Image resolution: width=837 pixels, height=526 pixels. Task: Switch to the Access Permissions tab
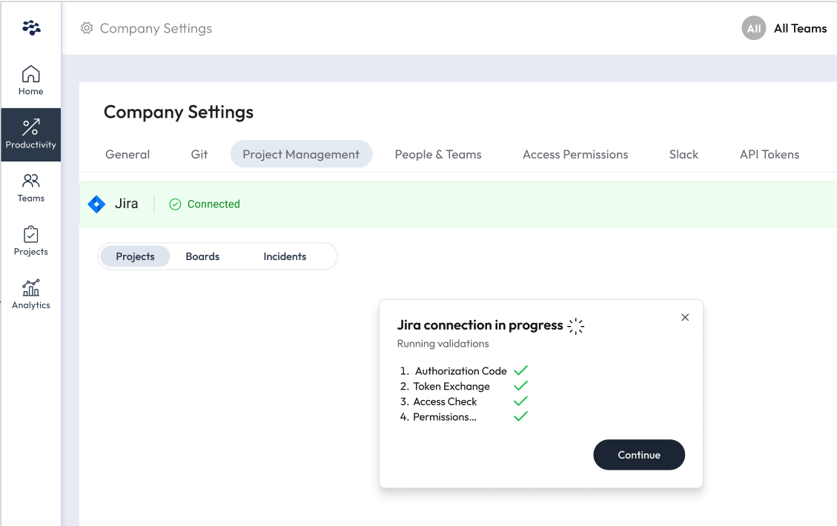[x=575, y=154]
